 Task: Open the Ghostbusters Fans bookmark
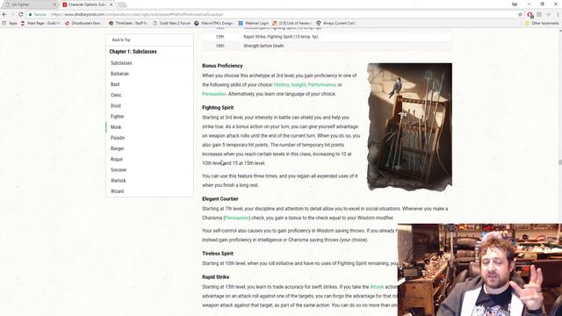[83, 23]
